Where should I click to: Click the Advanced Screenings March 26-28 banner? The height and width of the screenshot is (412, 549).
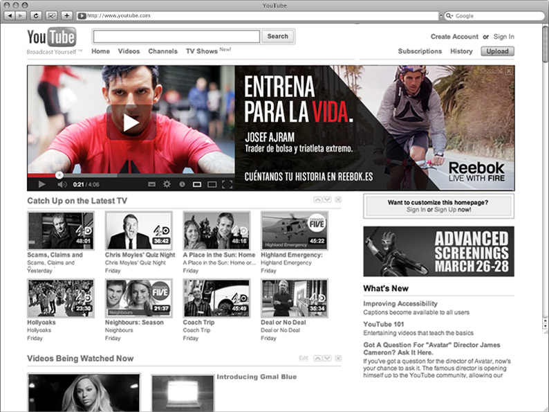(x=438, y=251)
